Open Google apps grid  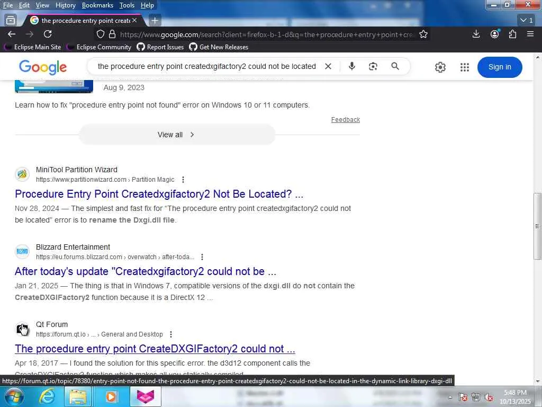point(465,67)
